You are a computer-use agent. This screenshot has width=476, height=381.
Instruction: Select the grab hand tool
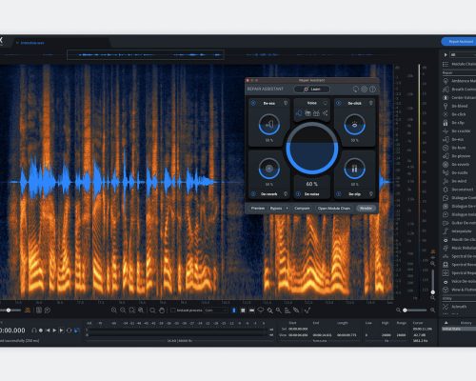[162, 311]
